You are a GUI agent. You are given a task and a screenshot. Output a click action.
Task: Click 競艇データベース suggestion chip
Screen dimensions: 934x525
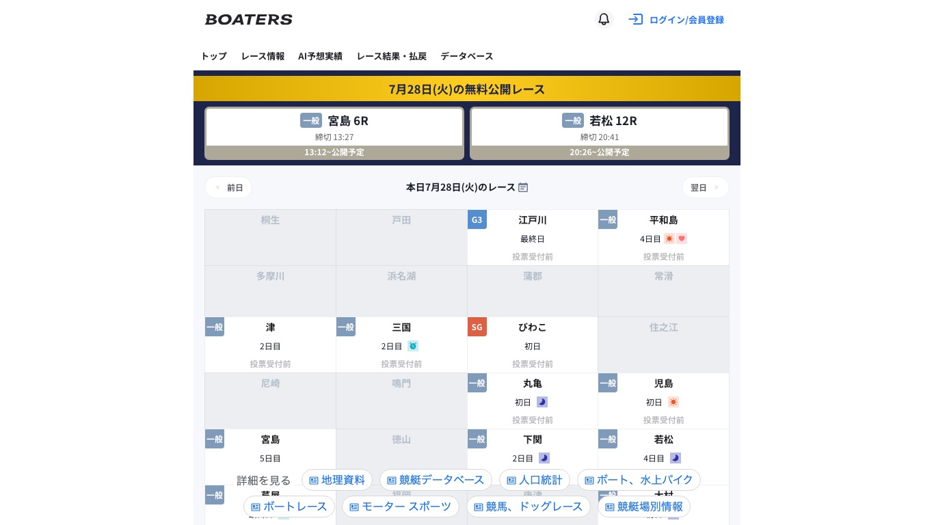click(x=436, y=480)
